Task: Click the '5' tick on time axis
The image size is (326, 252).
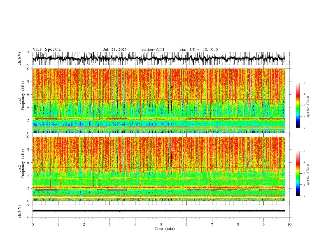Action: (161, 224)
